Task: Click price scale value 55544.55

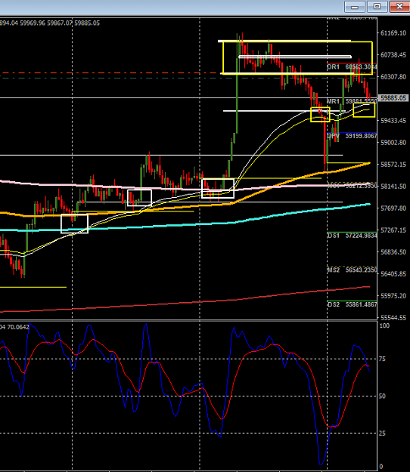Action: click(x=393, y=318)
